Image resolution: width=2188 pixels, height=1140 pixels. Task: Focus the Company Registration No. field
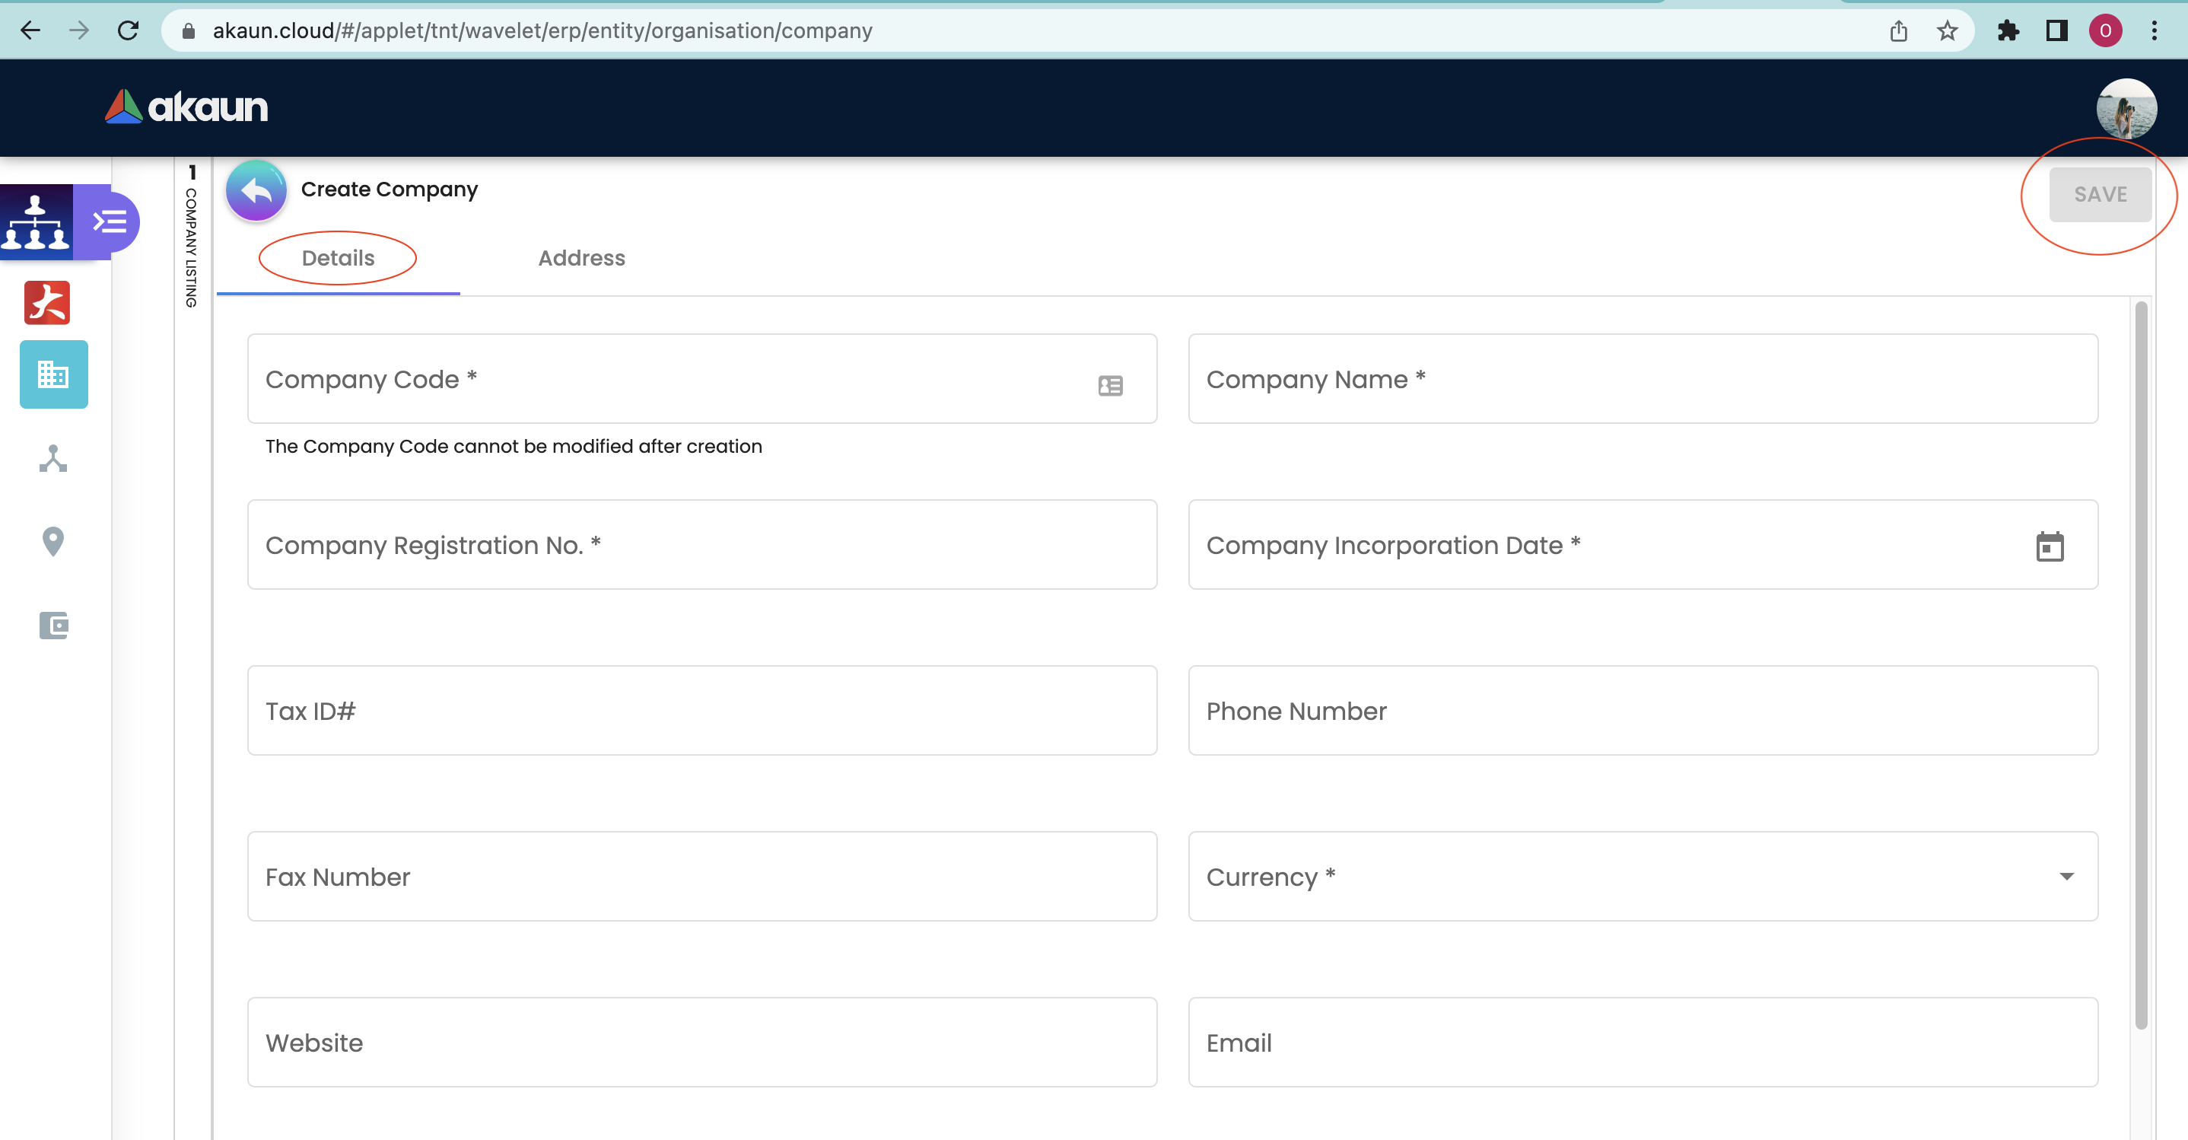click(701, 545)
